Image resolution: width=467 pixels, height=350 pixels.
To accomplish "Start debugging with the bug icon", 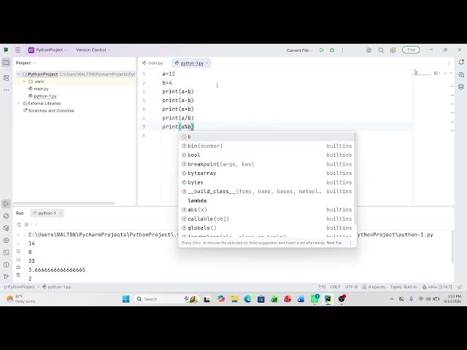I will click(332, 50).
